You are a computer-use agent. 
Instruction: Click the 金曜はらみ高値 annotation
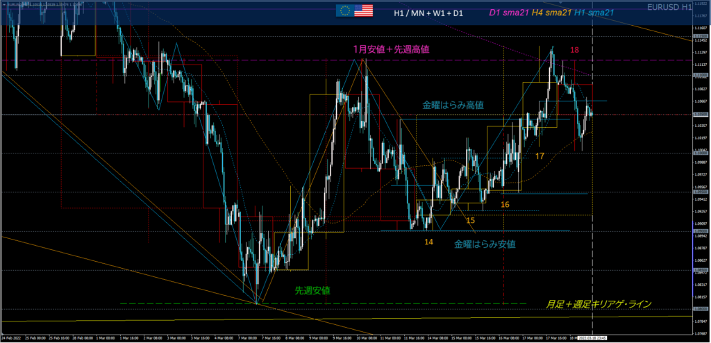tap(453, 105)
